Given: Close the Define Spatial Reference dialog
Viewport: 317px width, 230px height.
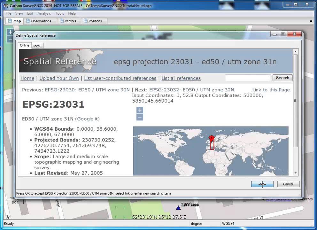Looking at the screenshot, I should (294, 34).
